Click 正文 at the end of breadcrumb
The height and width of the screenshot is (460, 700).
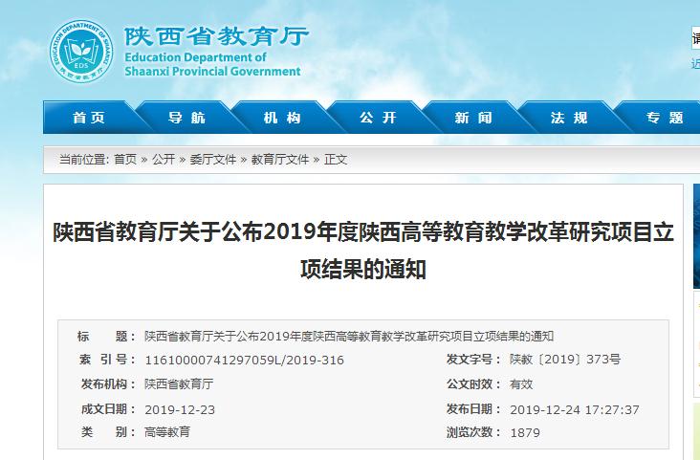tap(336, 160)
